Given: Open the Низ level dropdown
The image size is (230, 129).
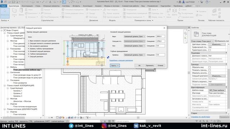Looking at the screenshot, I should 134,46.
